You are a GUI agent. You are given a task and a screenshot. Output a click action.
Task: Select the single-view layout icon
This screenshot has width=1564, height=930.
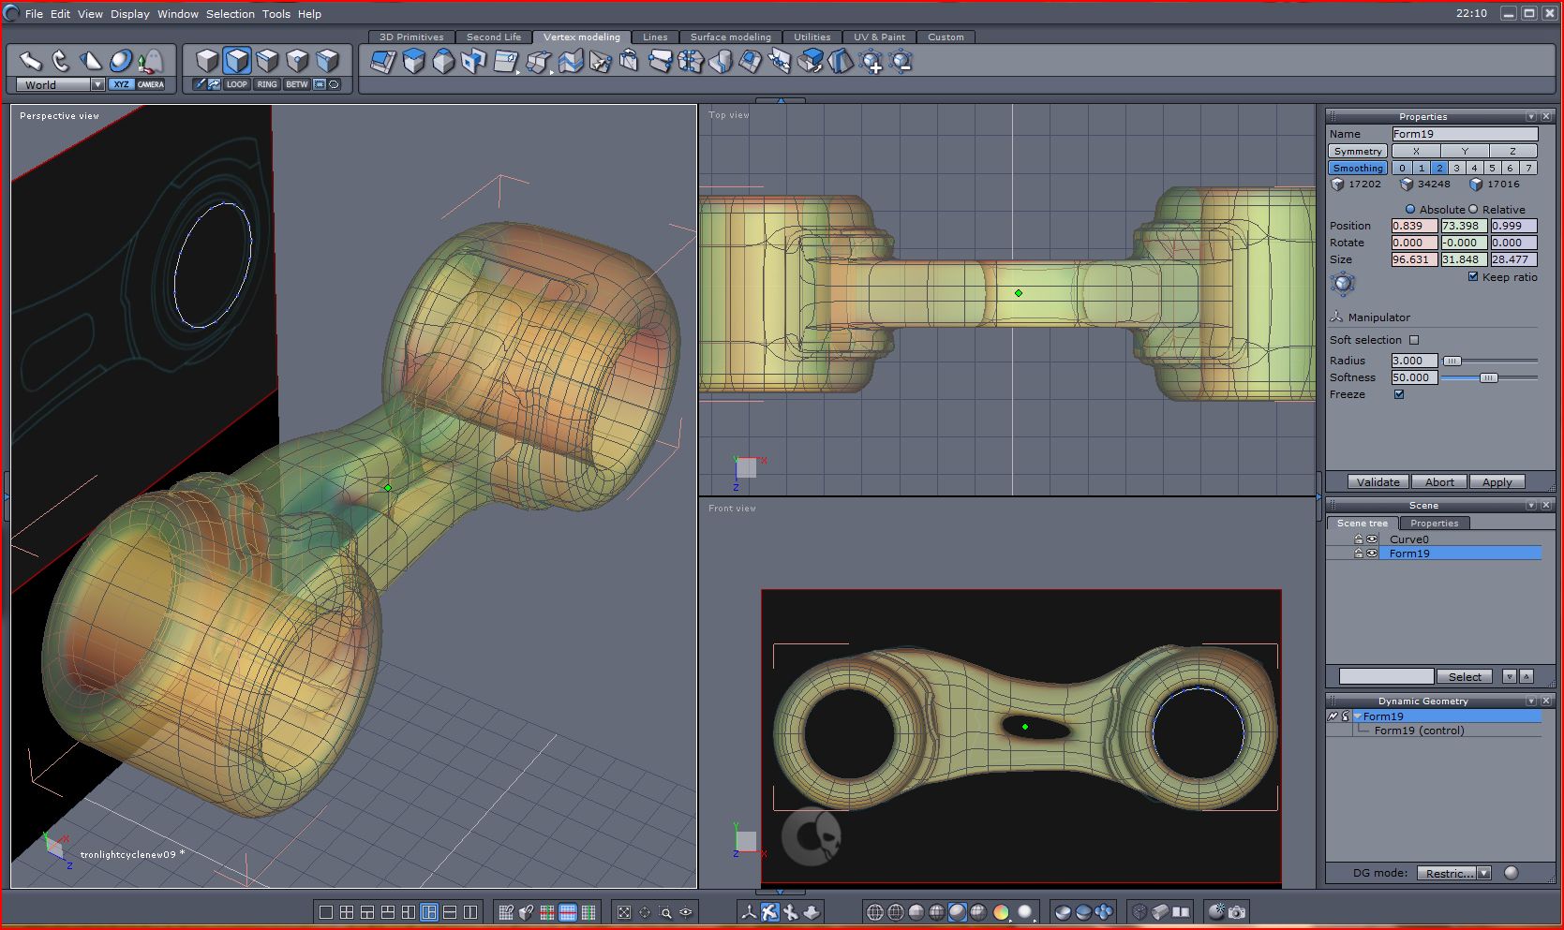tap(326, 912)
